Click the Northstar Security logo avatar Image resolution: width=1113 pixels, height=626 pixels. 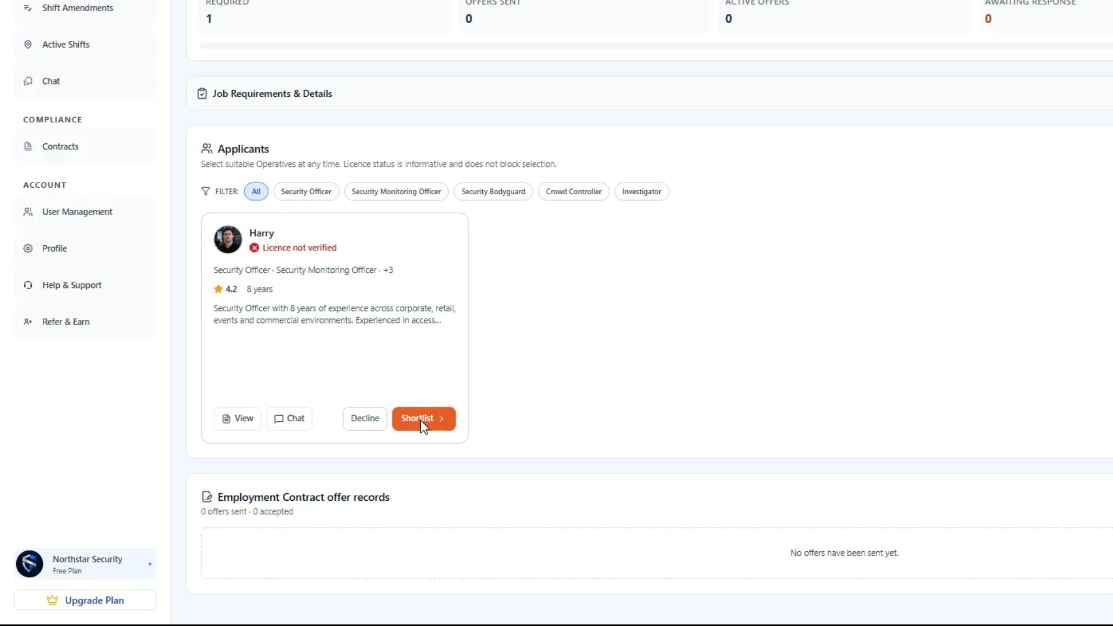(30, 564)
